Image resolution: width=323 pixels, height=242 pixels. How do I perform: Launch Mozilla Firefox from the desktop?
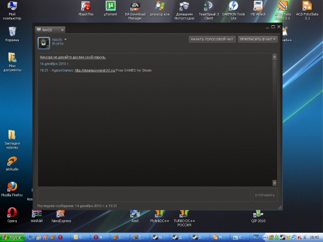pyautogui.click(x=12, y=189)
